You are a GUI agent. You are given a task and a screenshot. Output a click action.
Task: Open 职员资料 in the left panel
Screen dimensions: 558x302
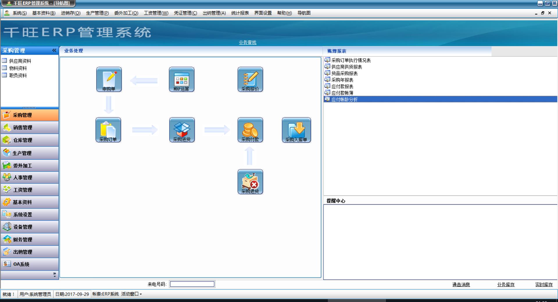pos(15,75)
